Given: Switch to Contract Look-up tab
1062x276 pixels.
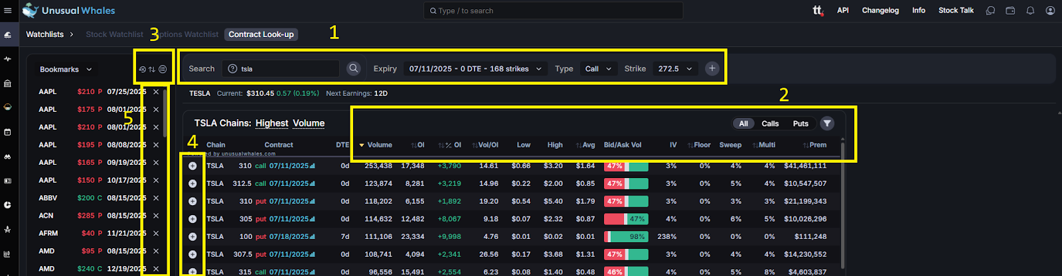Looking at the screenshot, I should (261, 34).
